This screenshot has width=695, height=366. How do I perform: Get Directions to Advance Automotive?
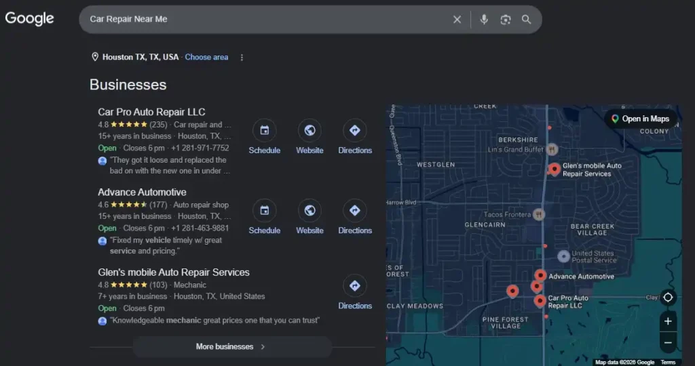(x=354, y=218)
